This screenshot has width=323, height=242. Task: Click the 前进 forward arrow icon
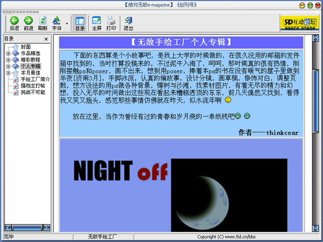(x=28, y=21)
